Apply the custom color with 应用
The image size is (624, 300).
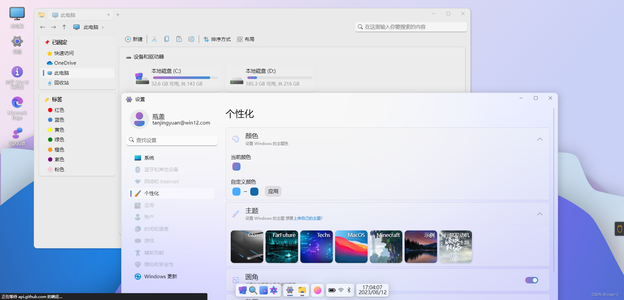pyautogui.click(x=273, y=191)
